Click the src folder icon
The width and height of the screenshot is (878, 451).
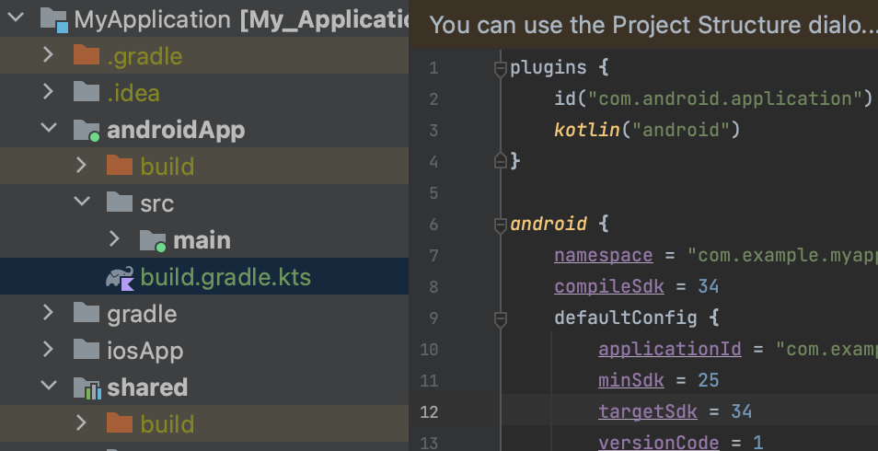tap(120, 202)
